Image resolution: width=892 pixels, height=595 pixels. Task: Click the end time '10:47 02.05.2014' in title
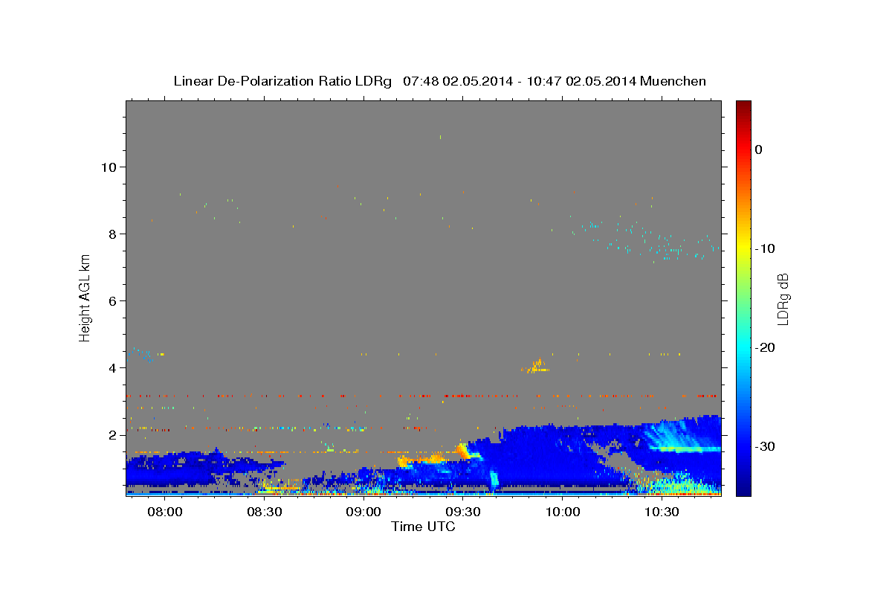pos(581,81)
